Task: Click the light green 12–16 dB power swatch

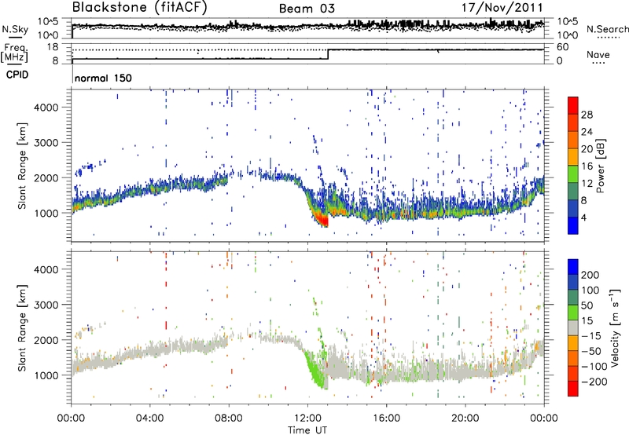Action: click(573, 174)
